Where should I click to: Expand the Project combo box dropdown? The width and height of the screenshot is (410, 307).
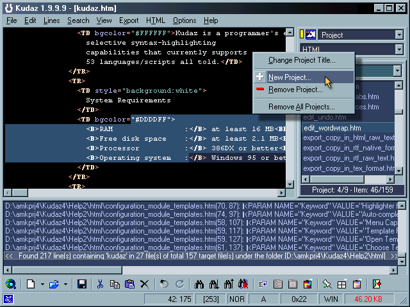(x=398, y=35)
